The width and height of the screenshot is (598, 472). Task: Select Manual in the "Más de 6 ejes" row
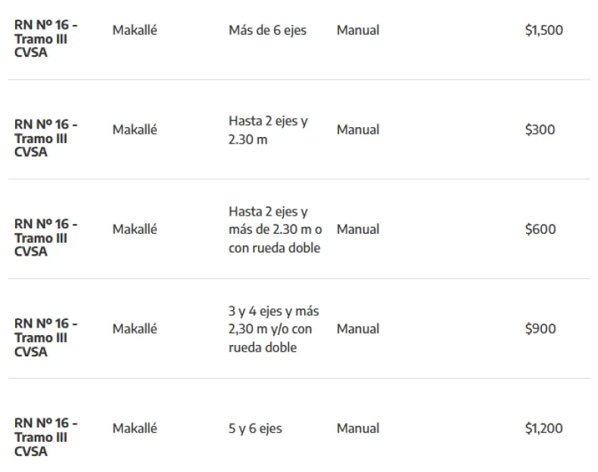358,30
